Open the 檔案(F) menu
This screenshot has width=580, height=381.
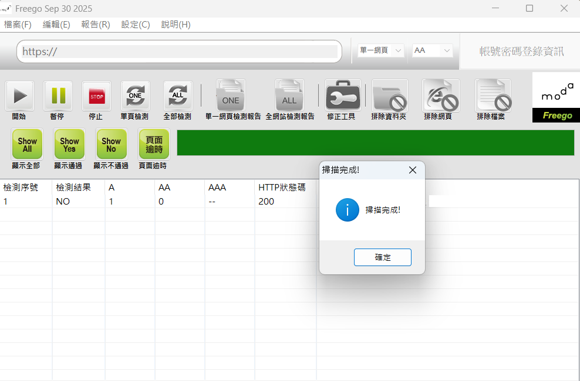point(18,25)
